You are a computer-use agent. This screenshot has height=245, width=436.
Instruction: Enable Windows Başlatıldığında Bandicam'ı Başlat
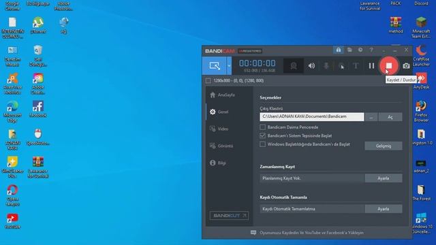(x=262, y=144)
